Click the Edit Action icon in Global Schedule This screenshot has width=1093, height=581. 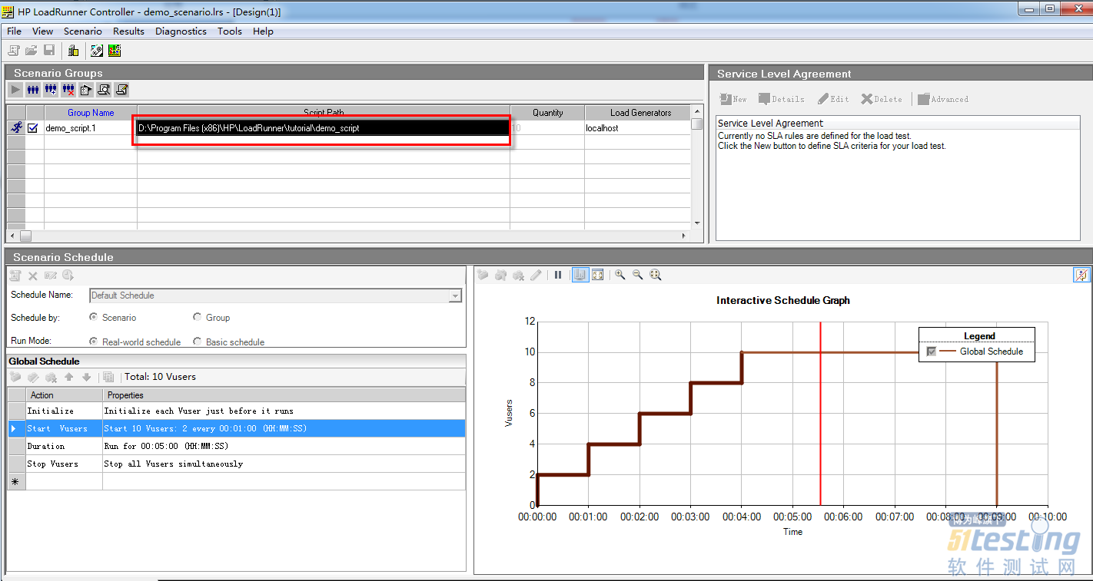[x=33, y=377]
